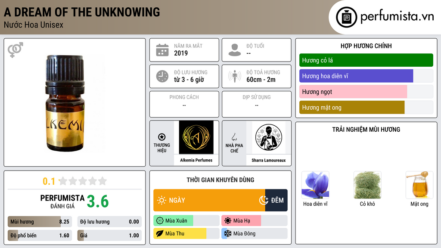Click the sillage value 60cm - 2m
This screenshot has width=441, height=248.
pyautogui.click(x=261, y=80)
